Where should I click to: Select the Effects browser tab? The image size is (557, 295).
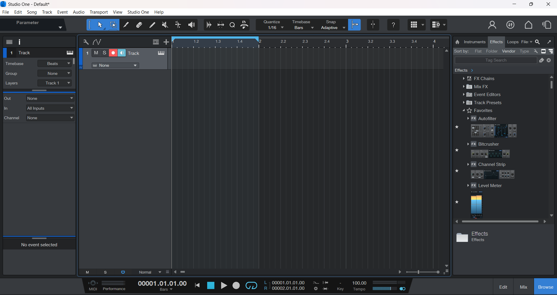(496, 42)
